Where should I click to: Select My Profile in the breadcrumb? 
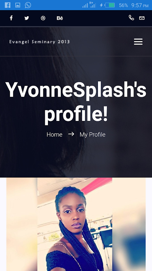click(x=92, y=134)
